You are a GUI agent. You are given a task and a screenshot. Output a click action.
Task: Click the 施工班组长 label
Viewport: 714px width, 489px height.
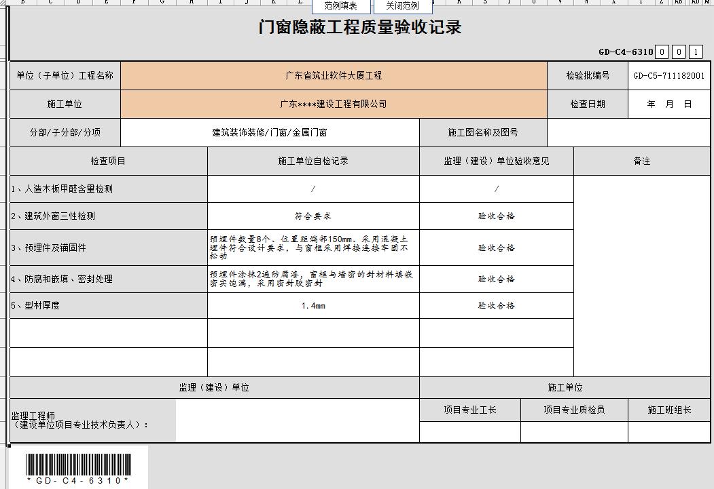669,410
